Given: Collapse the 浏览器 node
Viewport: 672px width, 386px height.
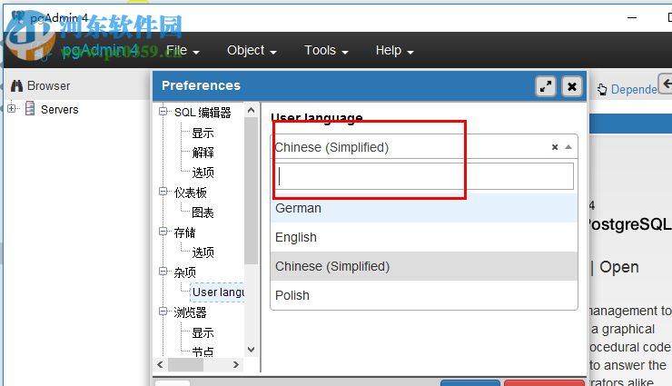Looking at the screenshot, I should tap(163, 311).
